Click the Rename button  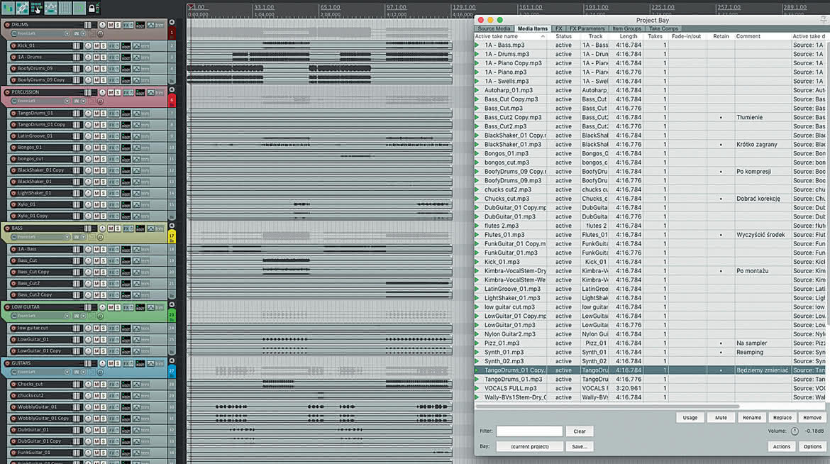[x=752, y=417]
